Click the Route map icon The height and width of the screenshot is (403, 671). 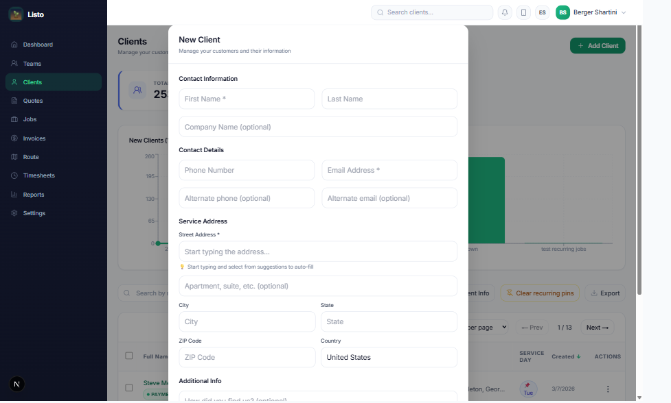point(14,157)
